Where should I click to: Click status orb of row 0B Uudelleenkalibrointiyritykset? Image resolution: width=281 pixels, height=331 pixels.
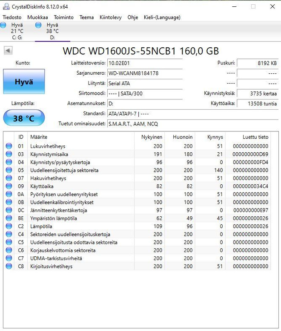pyautogui.click(x=9, y=202)
